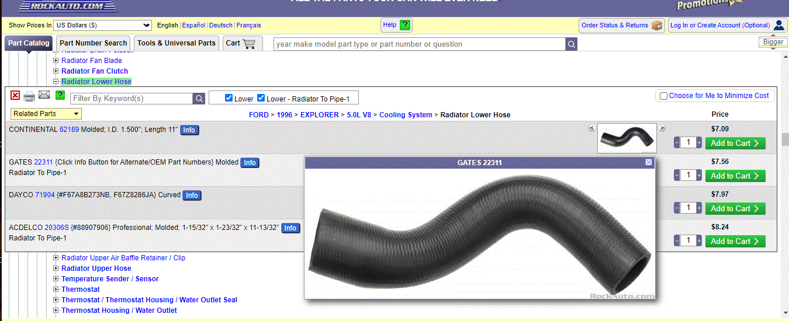Click the EXPLORER breadcrumb link

point(319,115)
